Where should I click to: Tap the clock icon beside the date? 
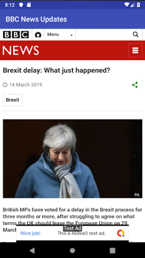click(5, 85)
